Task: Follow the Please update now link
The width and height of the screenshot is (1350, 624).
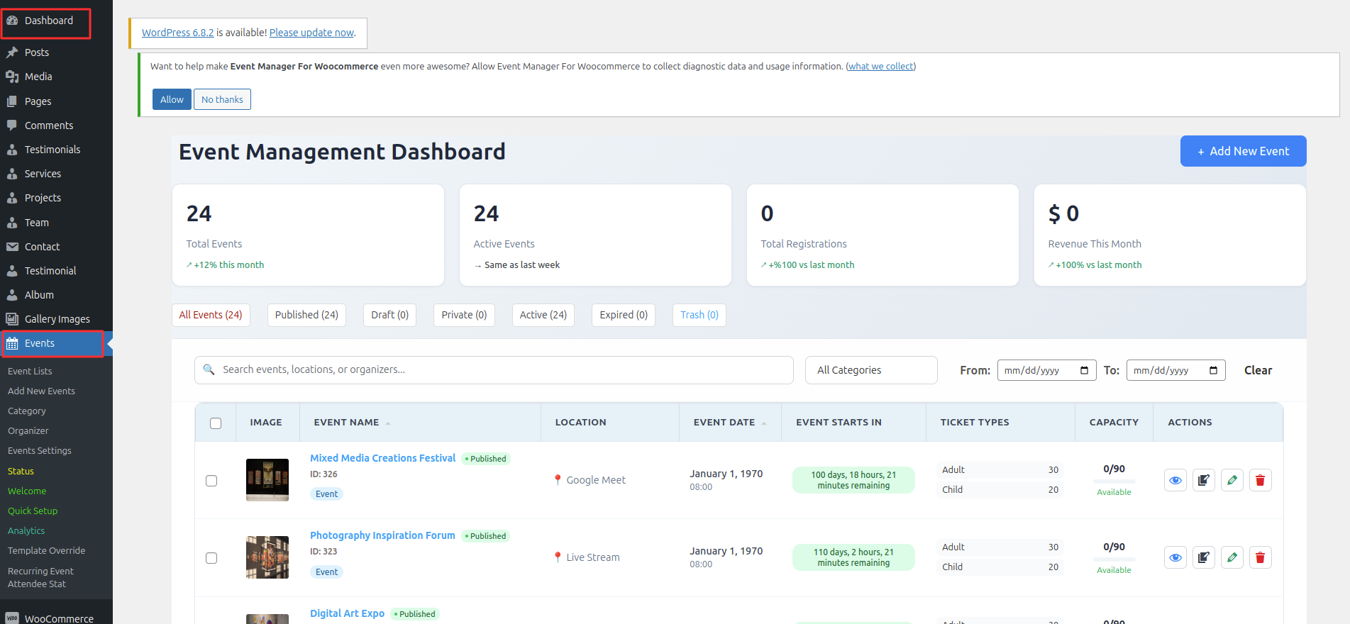Action: (311, 33)
